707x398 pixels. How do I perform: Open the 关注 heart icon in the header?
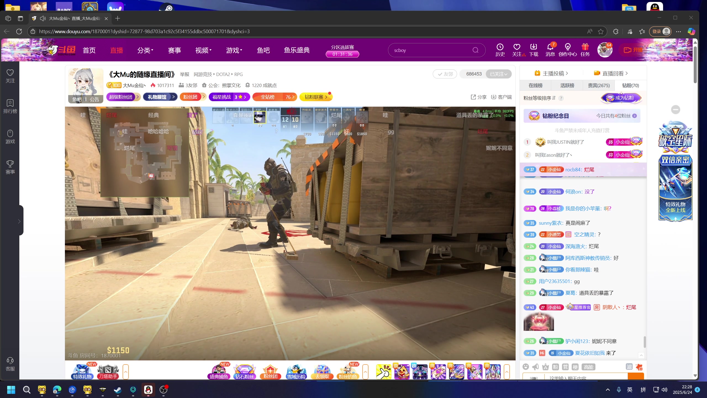pyautogui.click(x=517, y=50)
